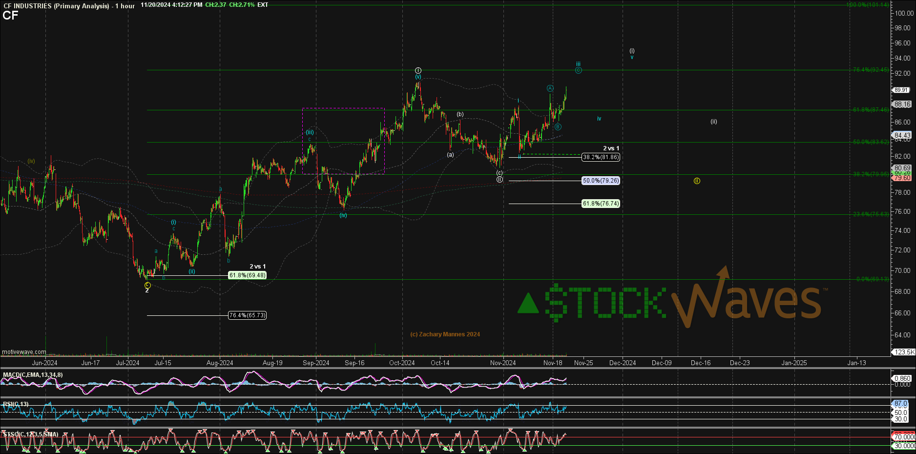Select the white (ii) projected wave label
The width and height of the screenshot is (916, 454).
point(714,122)
